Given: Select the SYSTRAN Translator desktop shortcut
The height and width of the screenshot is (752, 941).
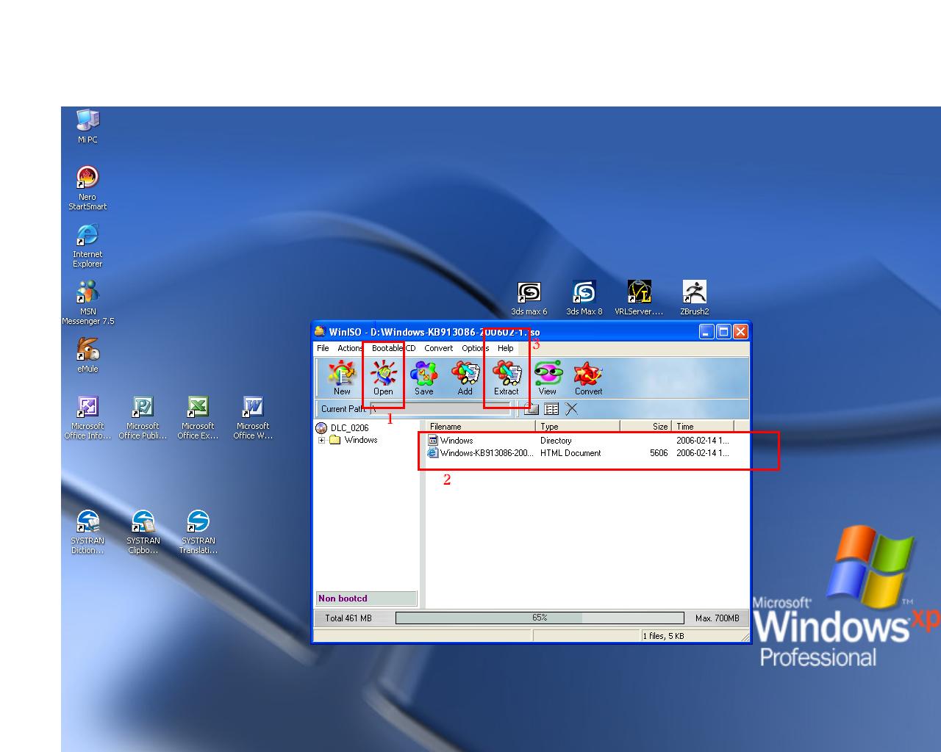Looking at the screenshot, I should [x=198, y=532].
